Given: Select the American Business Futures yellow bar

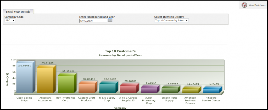Looking at the screenshot, I should point(190,90).
